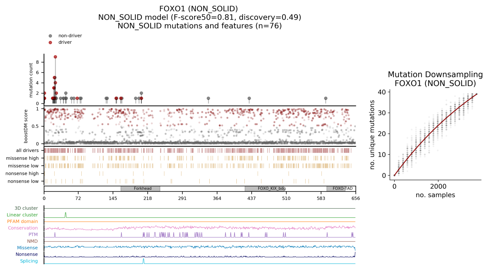Click the red driver legend marker
487x270 pixels.
point(50,42)
